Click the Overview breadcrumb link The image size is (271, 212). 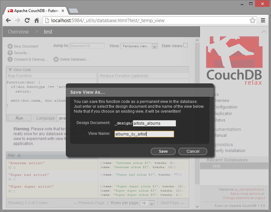tap(18, 32)
